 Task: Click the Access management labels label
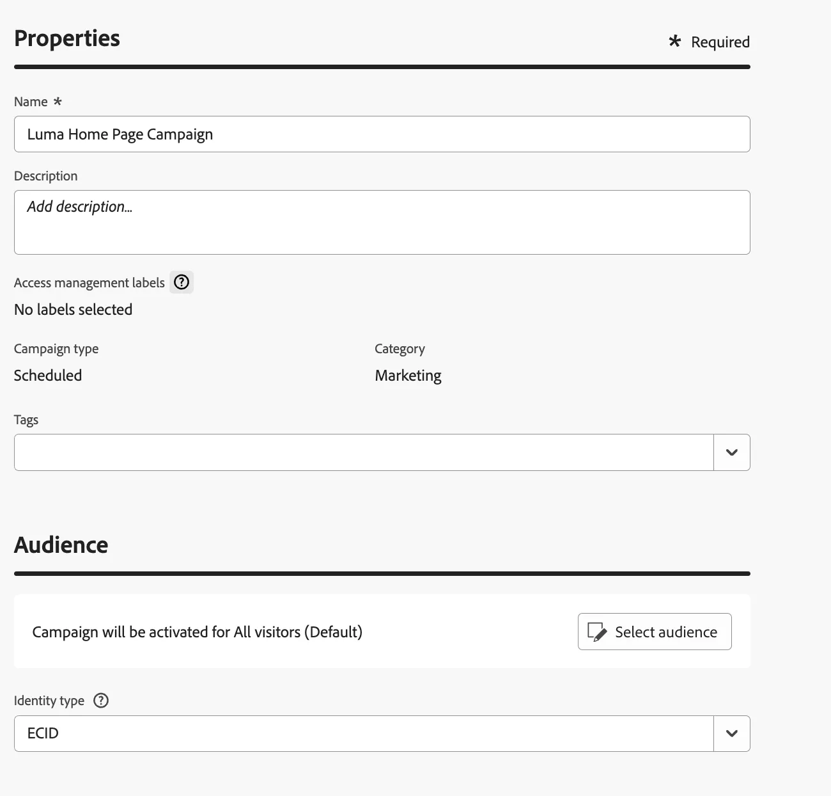[x=89, y=283]
